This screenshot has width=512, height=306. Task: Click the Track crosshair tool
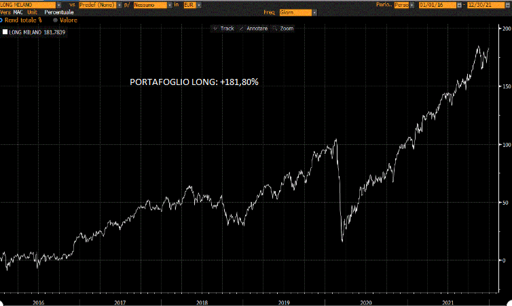click(x=223, y=29)
